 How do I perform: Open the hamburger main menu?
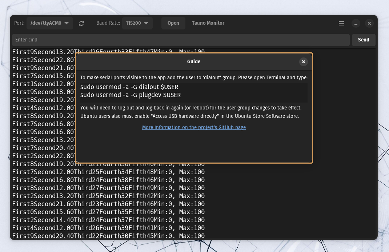coord(341,23)
